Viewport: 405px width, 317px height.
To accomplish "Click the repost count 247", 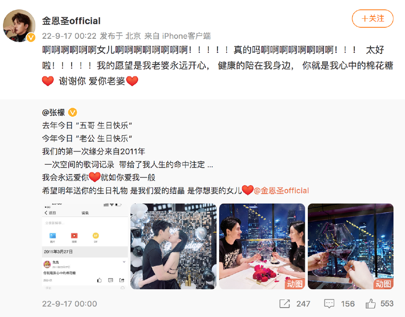I will [303, 303].
